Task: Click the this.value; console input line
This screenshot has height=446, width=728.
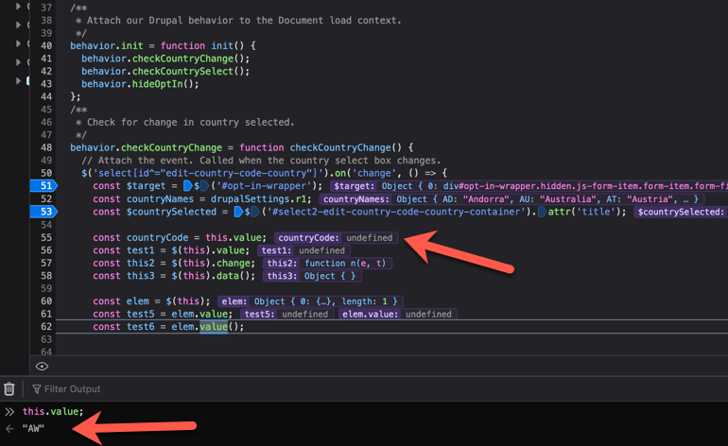Action: pos(53,412)
